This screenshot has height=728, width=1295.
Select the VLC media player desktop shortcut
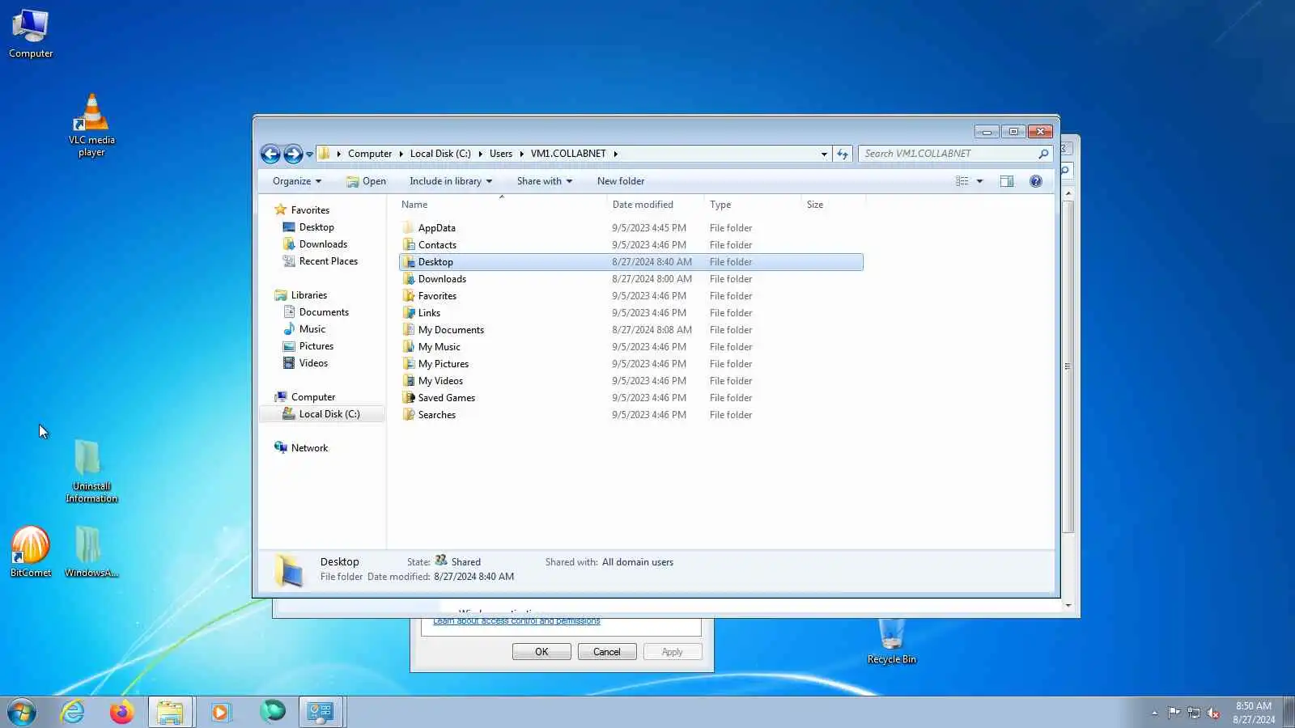click(91, 125)
